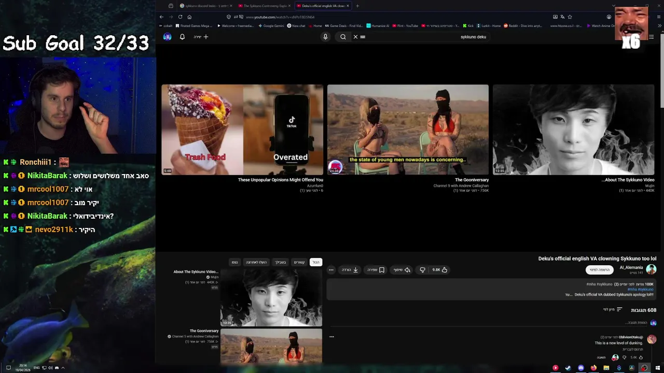Dislike OblivionOtaku's comment
Image resolution: width=664 pixels, height=373 pixels.
pyautogui.click(x=624, y=357)
